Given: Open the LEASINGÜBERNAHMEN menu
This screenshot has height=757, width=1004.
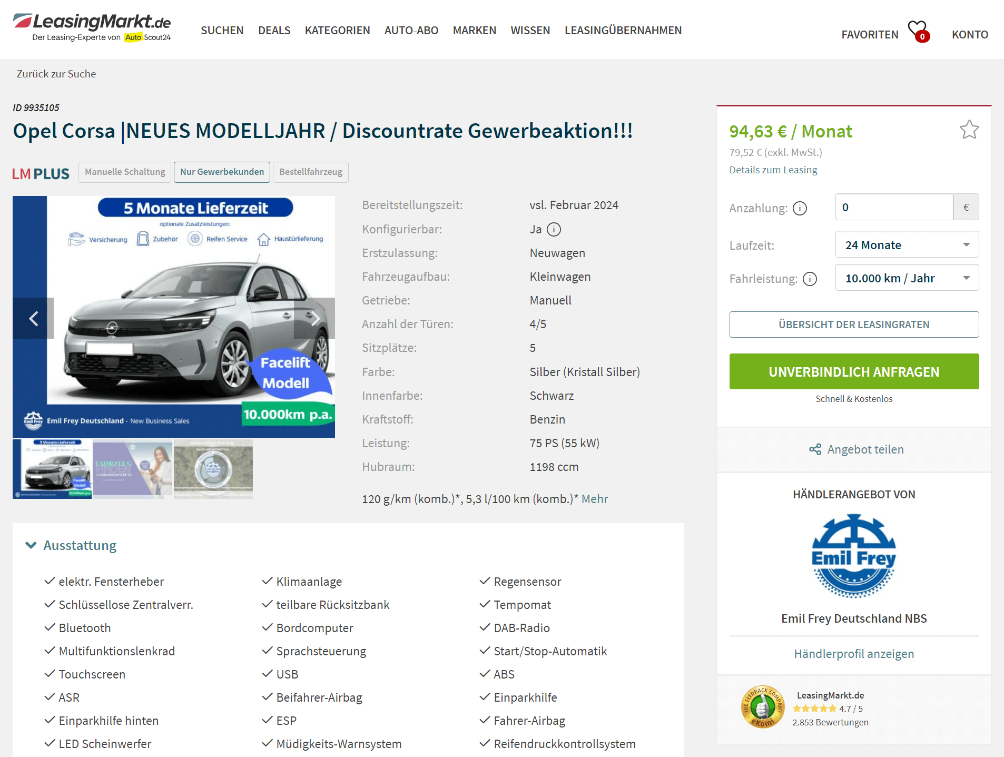Looking at the screenshot, I should [623, 31].
